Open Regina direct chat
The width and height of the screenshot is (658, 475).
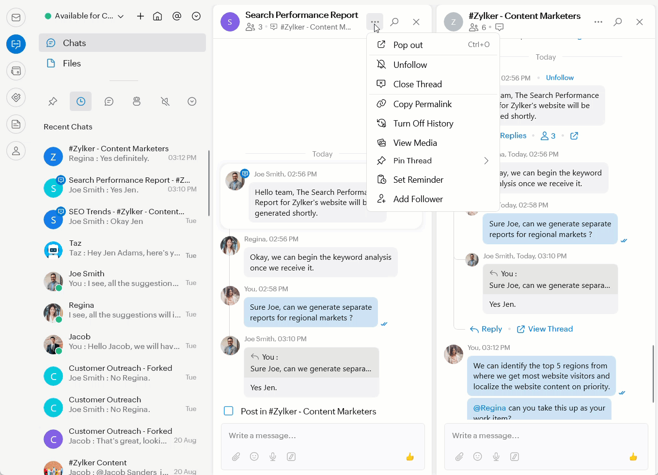coord(122,310)
